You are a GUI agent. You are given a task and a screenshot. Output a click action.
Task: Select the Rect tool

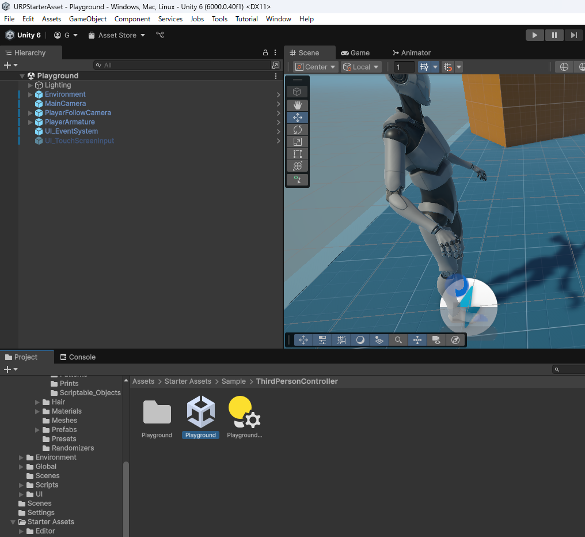297,154
